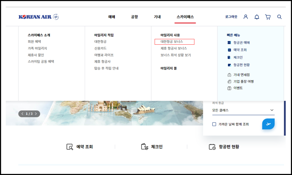Click 기내 면세점 quick menu text
The width and height of the screenshot is (292, 175).
(242, 75)
